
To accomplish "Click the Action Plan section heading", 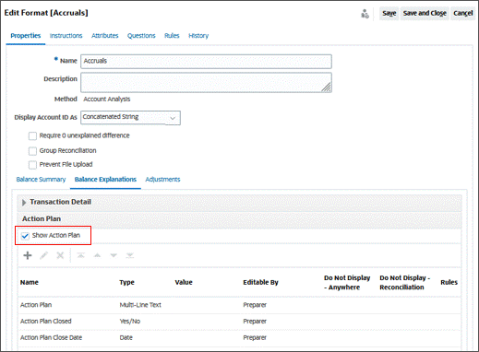I will (42, 218).
